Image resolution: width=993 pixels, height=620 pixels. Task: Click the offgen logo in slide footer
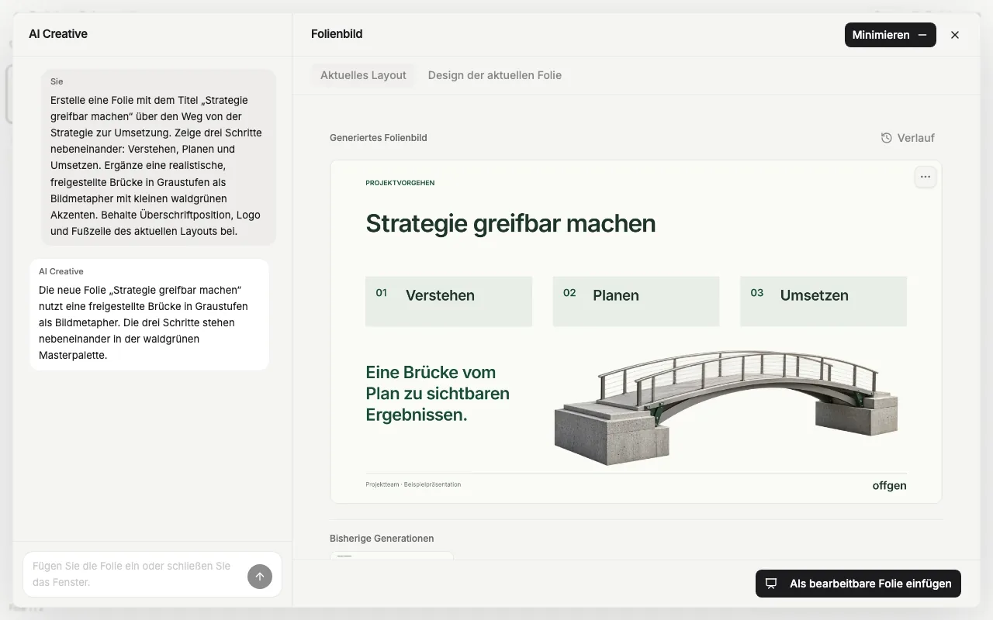click(x=889, y=486)
